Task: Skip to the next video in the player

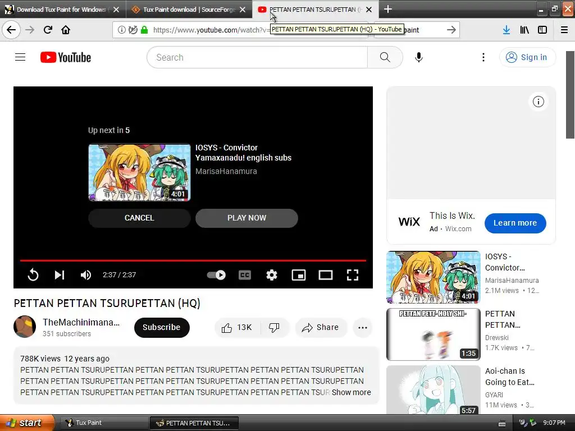Action: [x=60, y=275]
